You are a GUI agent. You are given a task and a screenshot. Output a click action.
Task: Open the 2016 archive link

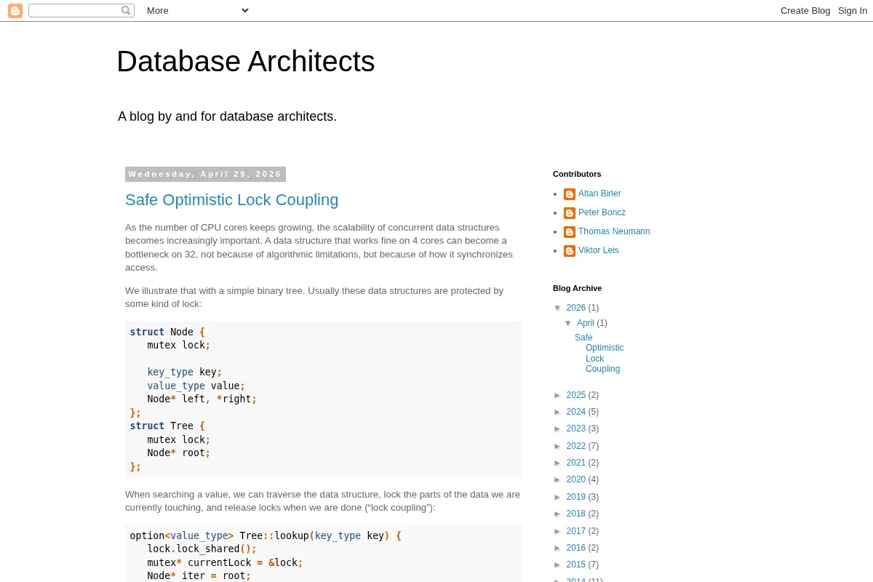[x=576, y=548]
